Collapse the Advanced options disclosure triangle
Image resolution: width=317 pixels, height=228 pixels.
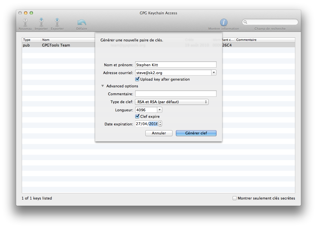(103, 86)
